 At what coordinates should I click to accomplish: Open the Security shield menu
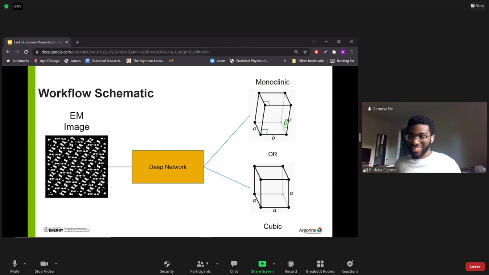pyautogui.click(x=167, y=266)
